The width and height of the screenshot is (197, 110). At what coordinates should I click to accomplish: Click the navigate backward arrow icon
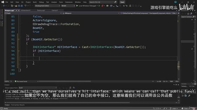(x=4, y=6)
